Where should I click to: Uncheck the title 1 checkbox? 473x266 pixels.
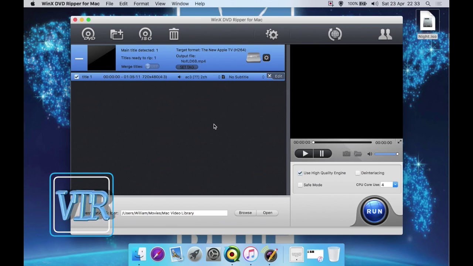(76, 77)
